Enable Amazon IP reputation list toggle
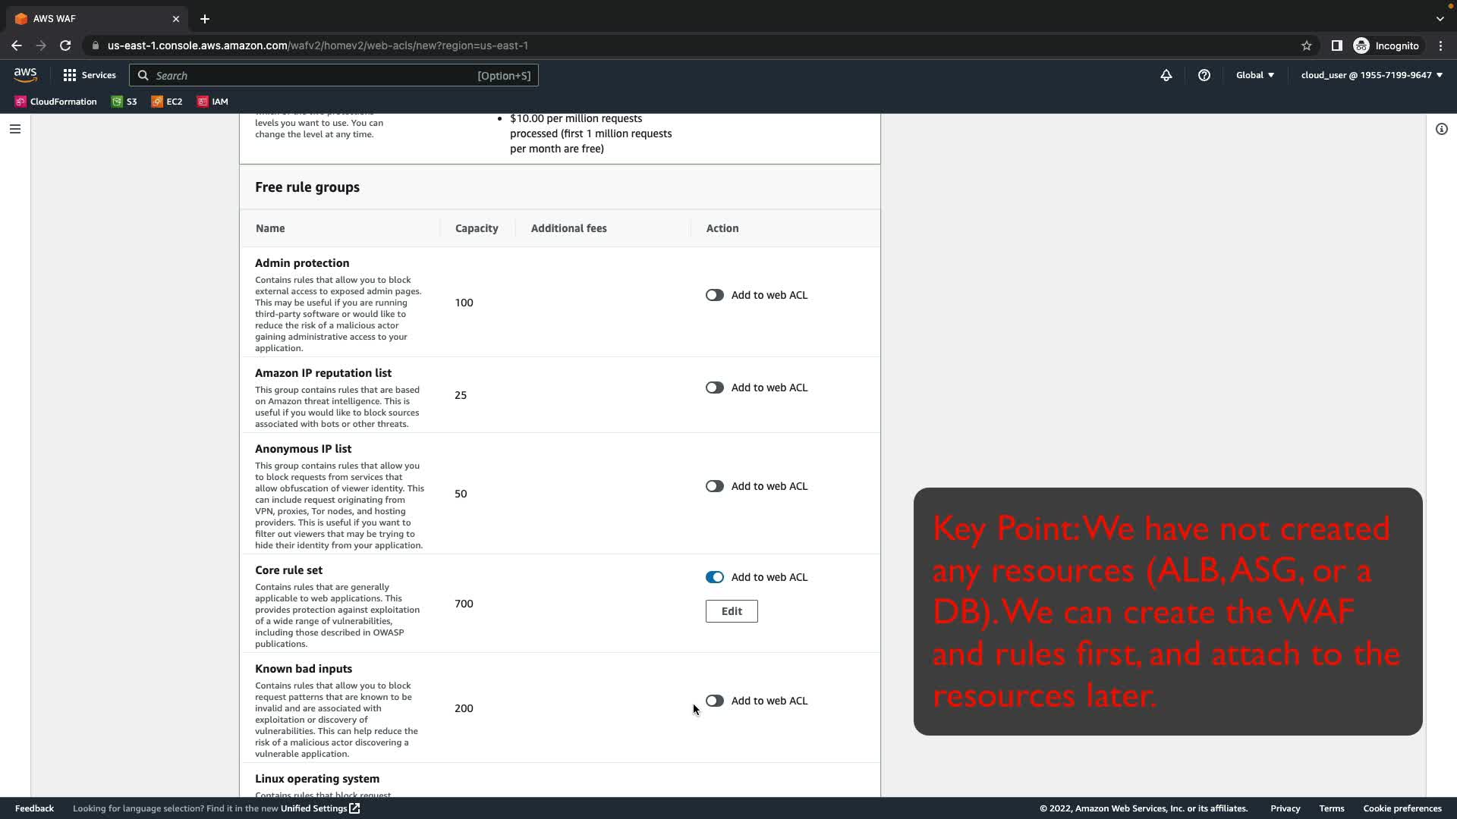Viewport: 1457px width, 819px height. coord(714,388)
